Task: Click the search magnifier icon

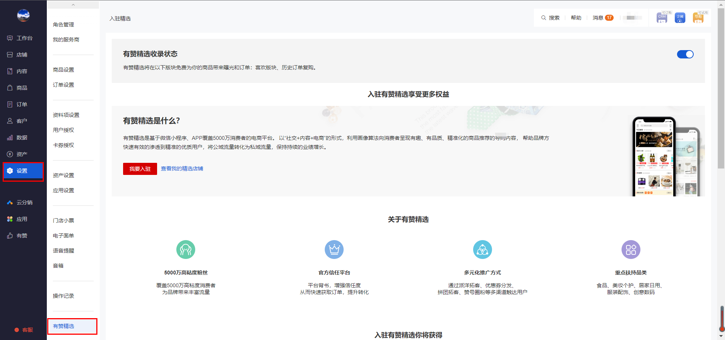Action: [x=544, y=18]
